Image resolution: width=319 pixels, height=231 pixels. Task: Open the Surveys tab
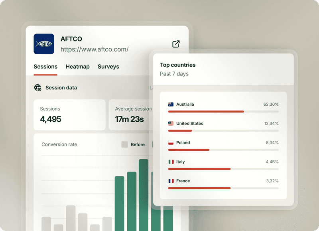click(108, 67)
